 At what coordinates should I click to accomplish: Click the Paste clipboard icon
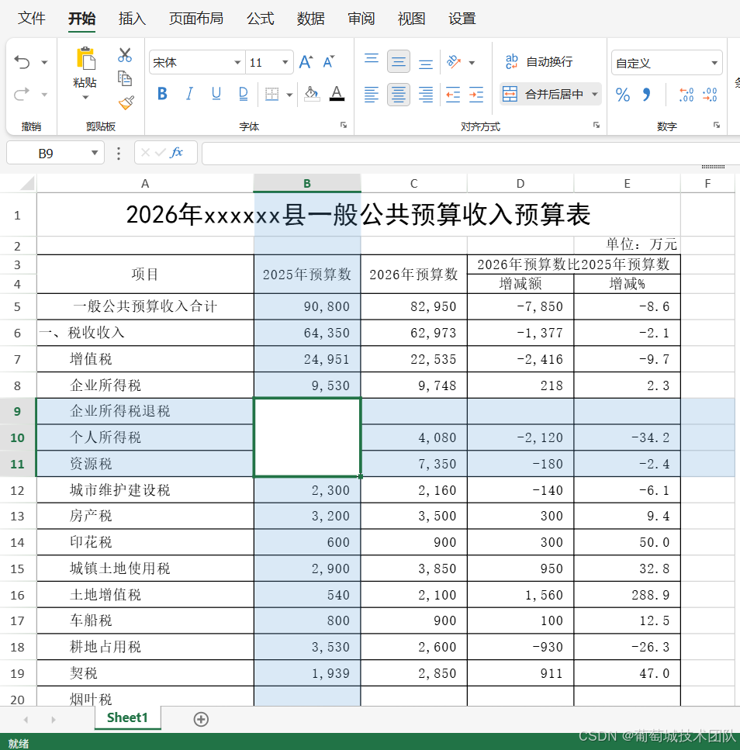[x=85, y=58]
